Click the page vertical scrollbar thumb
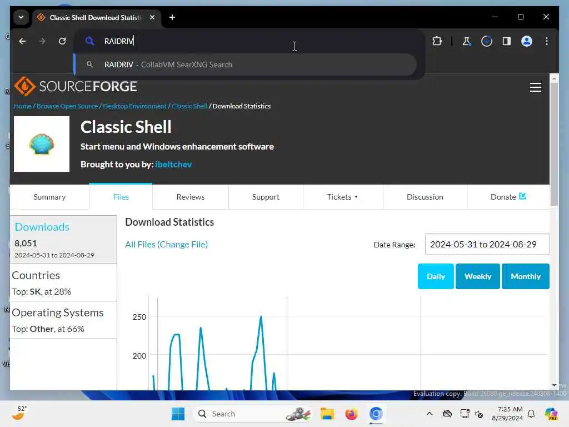This screenshot has width=569, height=427. [554, 144]
